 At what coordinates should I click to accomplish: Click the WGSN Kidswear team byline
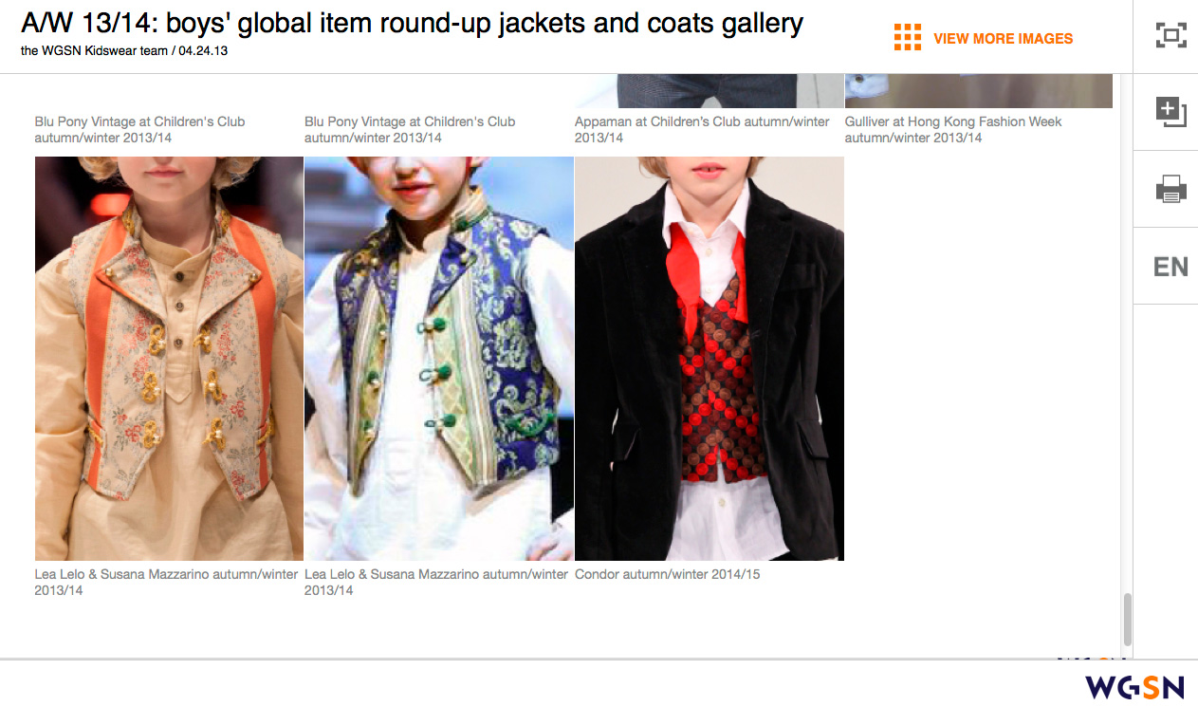(124, 50)
